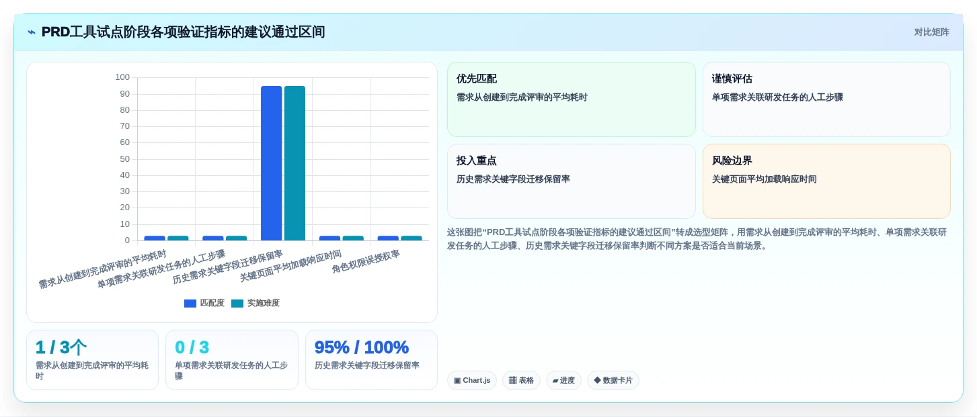
Task: Click the 95% / 100% stat card
Action: coord(371,360)
